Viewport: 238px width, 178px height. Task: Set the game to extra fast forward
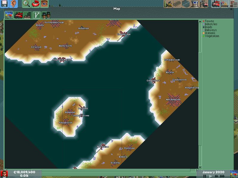tap(222, 176)
